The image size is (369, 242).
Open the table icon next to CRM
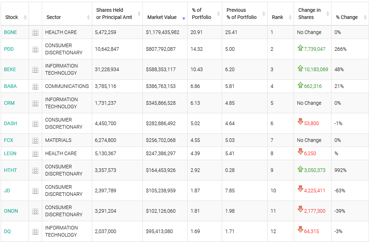point(35,103)
